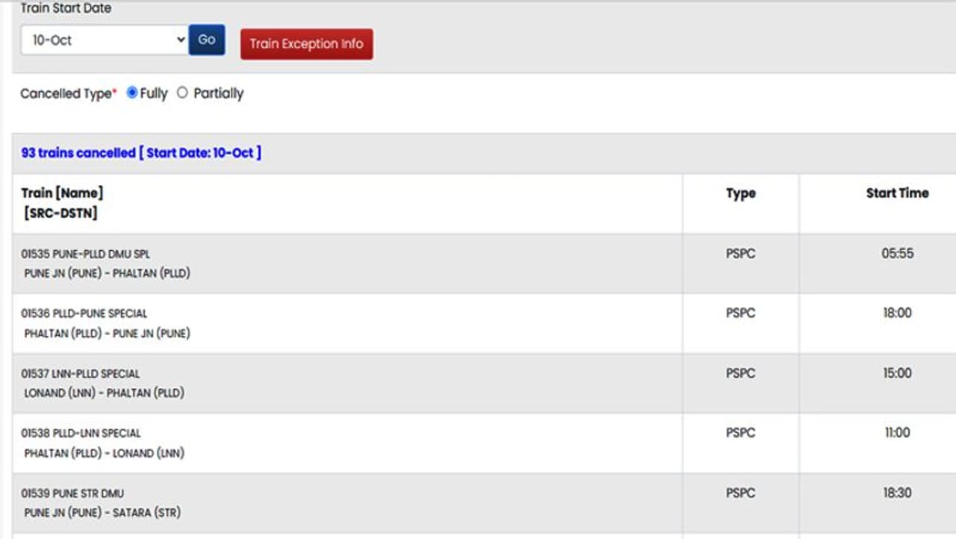Click PSPC type for train 01537
The image size is (956, 539).
pyautogui.click(x=740, y=373)
